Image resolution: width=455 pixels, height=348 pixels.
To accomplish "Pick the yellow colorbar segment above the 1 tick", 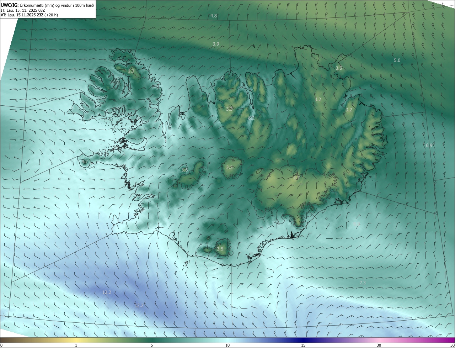I will [76, 340].
